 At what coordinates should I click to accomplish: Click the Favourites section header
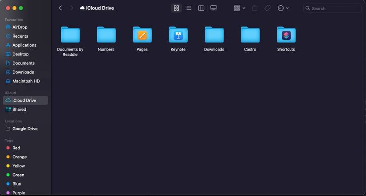[14, 20]
